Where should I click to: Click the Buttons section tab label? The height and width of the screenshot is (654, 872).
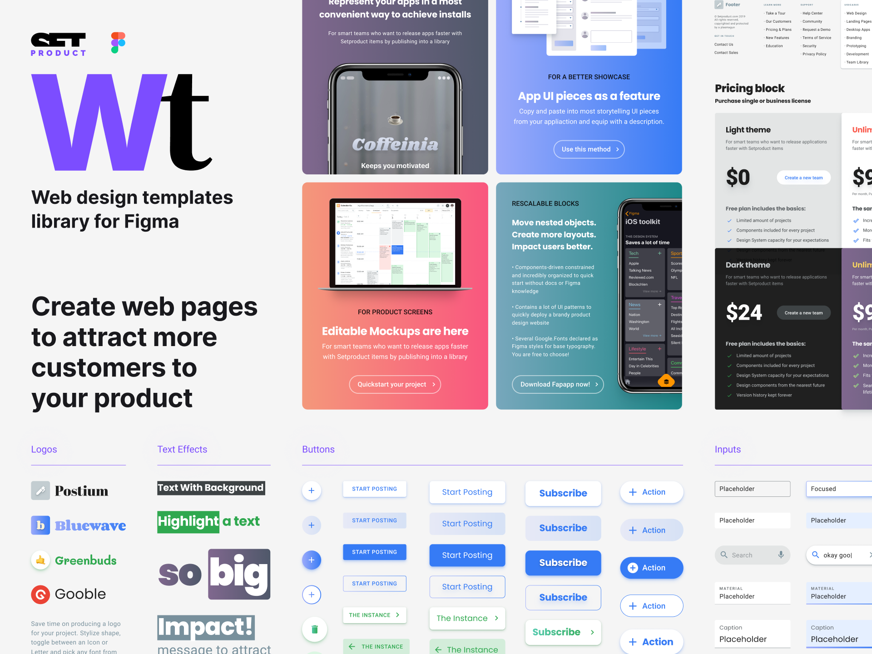coord(318,449)
